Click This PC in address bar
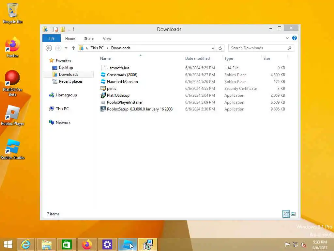 click(x=97, y=48)
